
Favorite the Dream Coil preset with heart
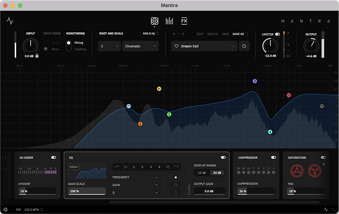[x=177, y=46]
